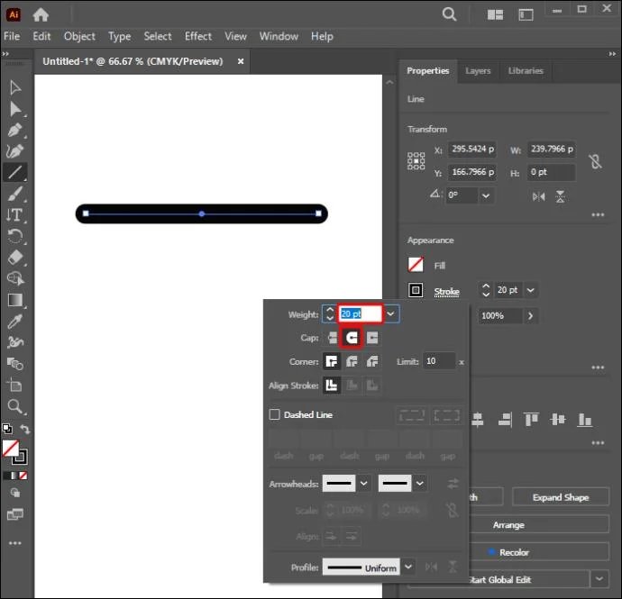Align Stroke to Center option
Screen dimensions: 622x599
332,385
